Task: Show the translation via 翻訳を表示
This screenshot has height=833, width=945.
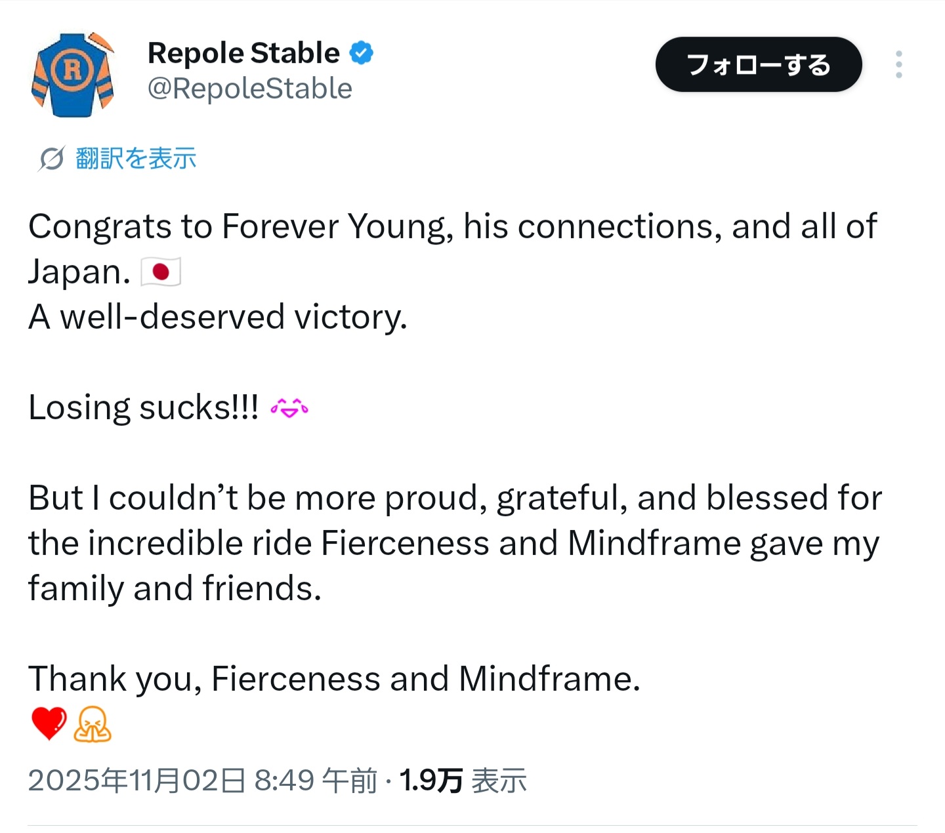Action: [x=136, y=159]
